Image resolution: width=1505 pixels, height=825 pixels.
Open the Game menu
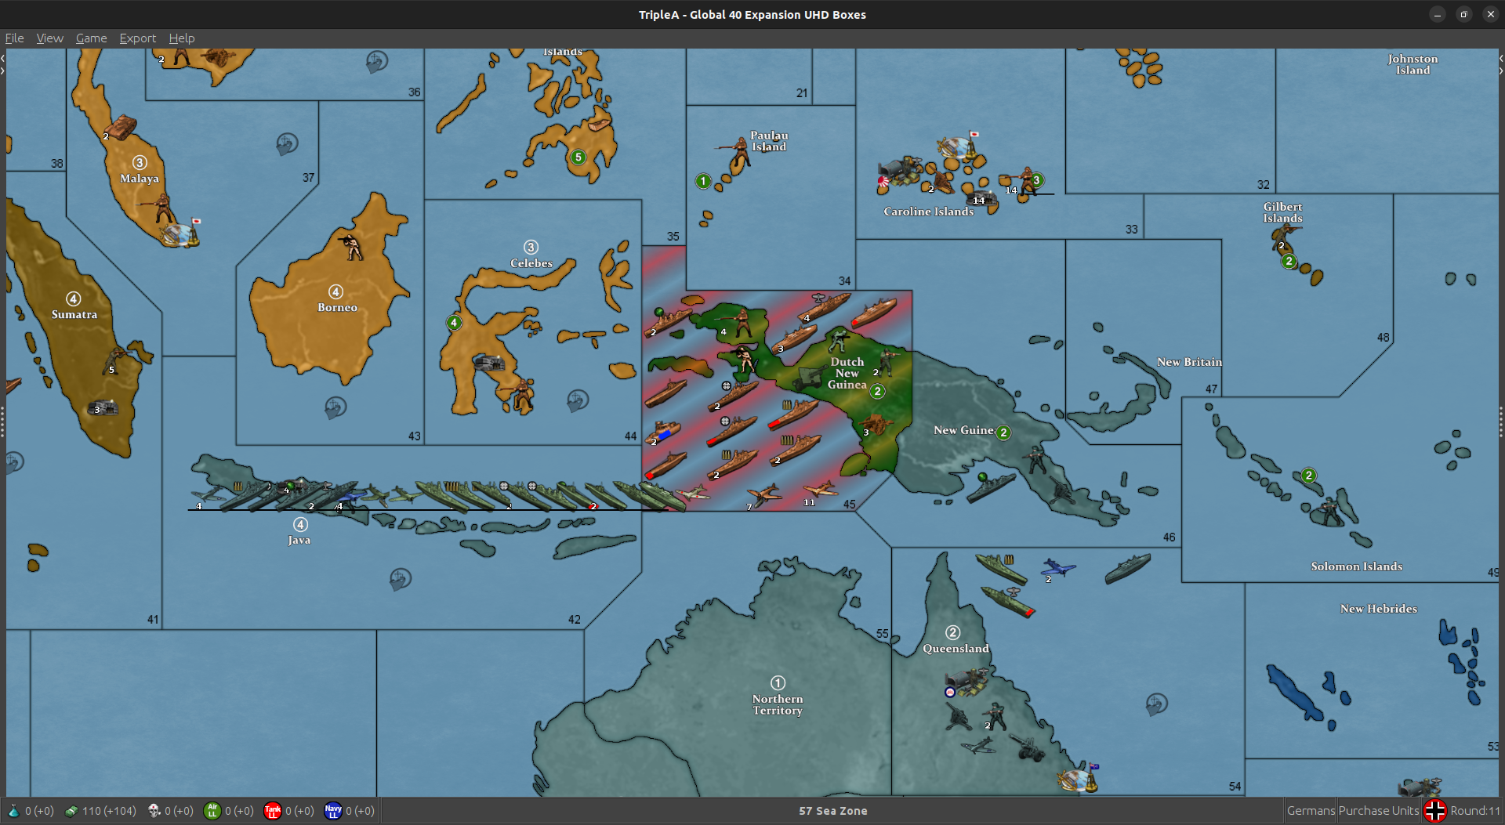pyautogui.click(x=91, y=38)
